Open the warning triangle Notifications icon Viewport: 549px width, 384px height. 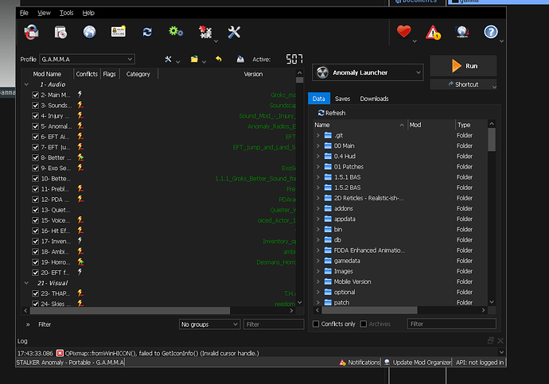[433, 32]
